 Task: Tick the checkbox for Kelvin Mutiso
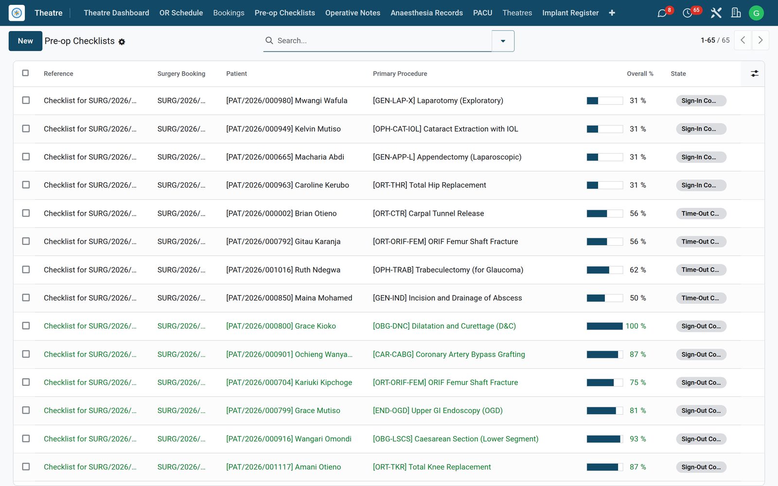pos(26,128)
